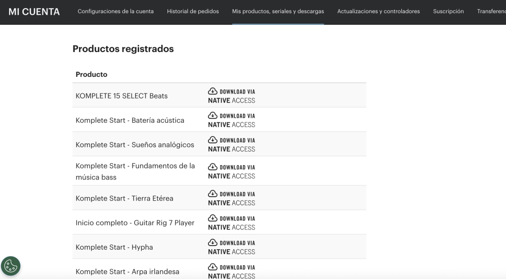Viewport: 506px width, 279px height.
Task: Select Mis productos, seriales y descargas tab
Action: click(x=278, y=11)
